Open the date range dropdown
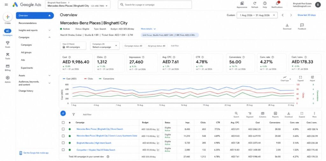 pyautogui.click(x=257, y=15)
